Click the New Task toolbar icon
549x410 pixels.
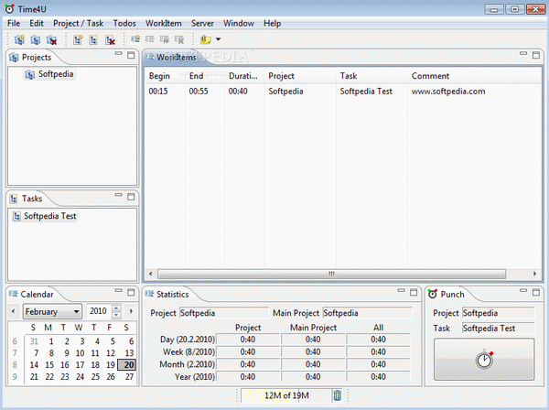pos(78,39)
